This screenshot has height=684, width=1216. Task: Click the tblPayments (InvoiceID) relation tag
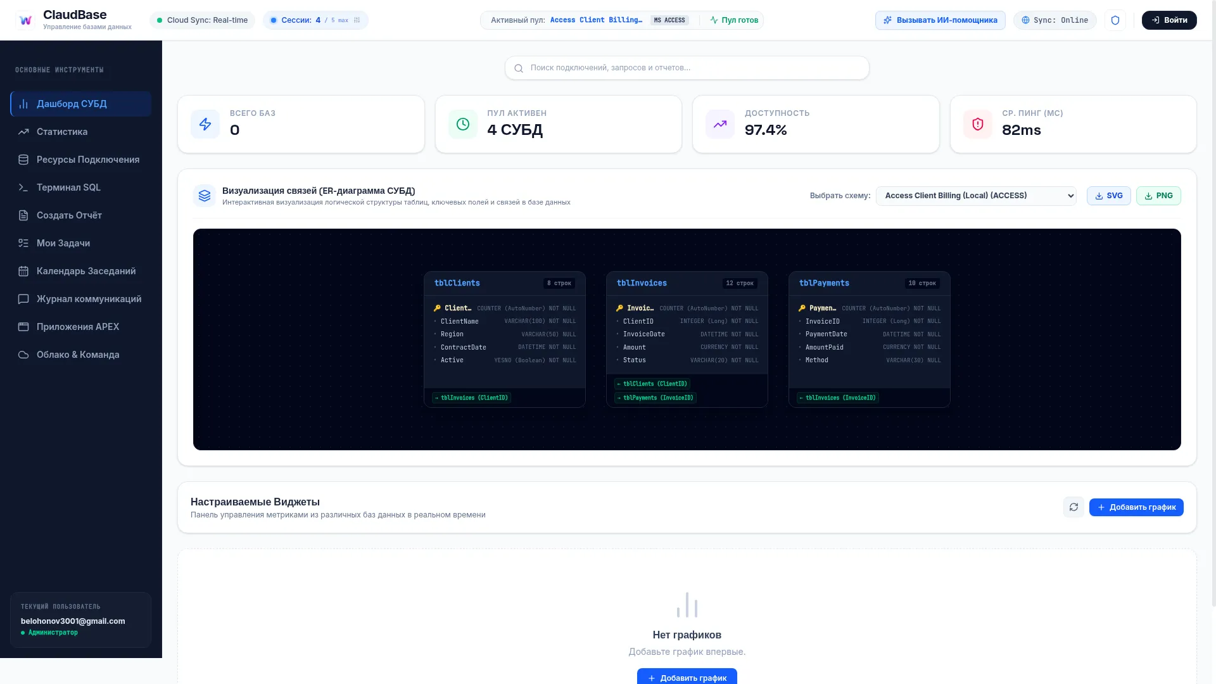coord(655,398)
